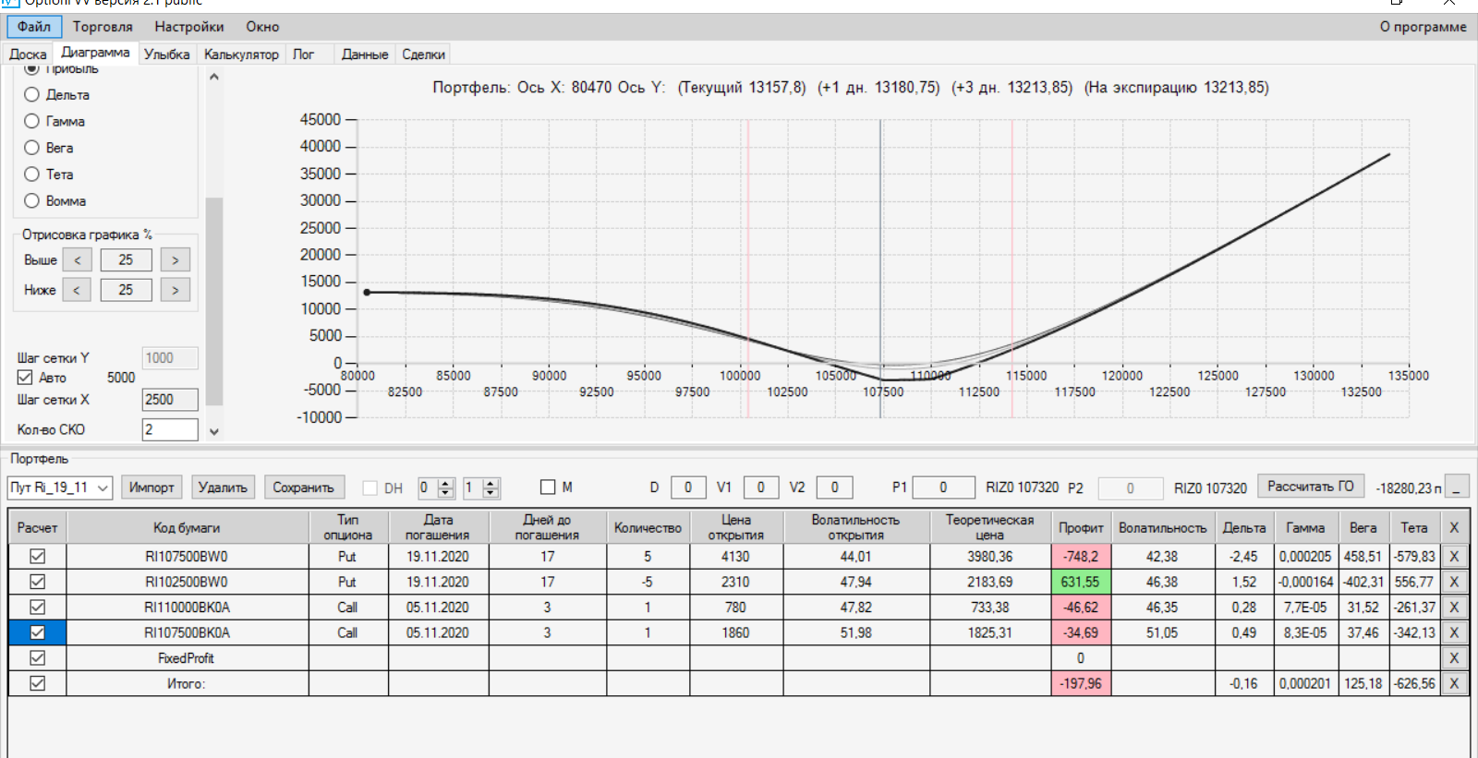Viewport: 1478px width, 758px height.
Task: Click the Шаг сетки X input field
Action: pyautogui.click(x=170, y=400)
